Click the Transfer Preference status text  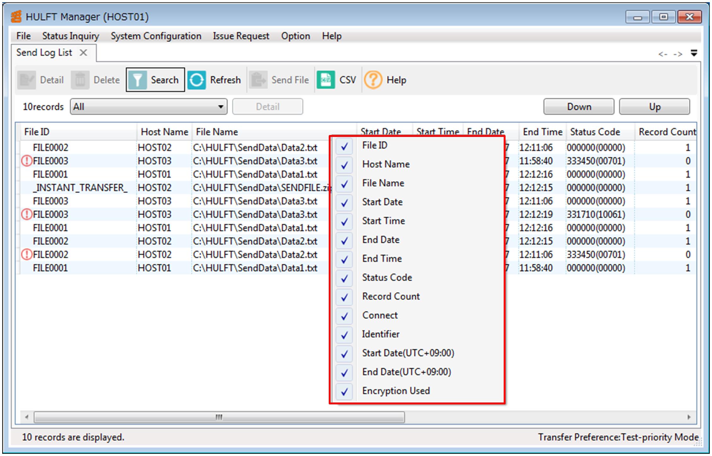[x=618, y=437]
